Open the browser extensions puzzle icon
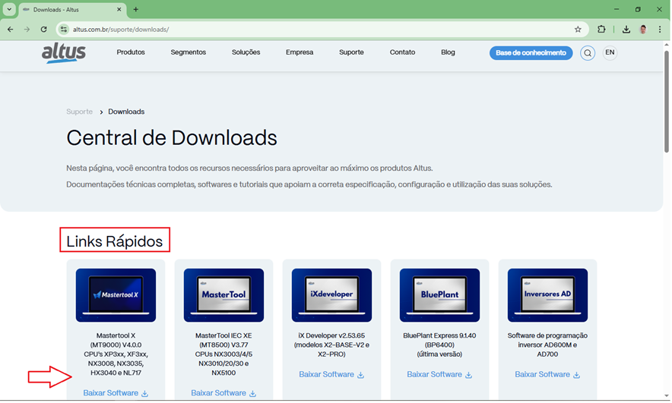Viewport: 672px width, 403px height. pyautogui.click(x=601, y=30)
